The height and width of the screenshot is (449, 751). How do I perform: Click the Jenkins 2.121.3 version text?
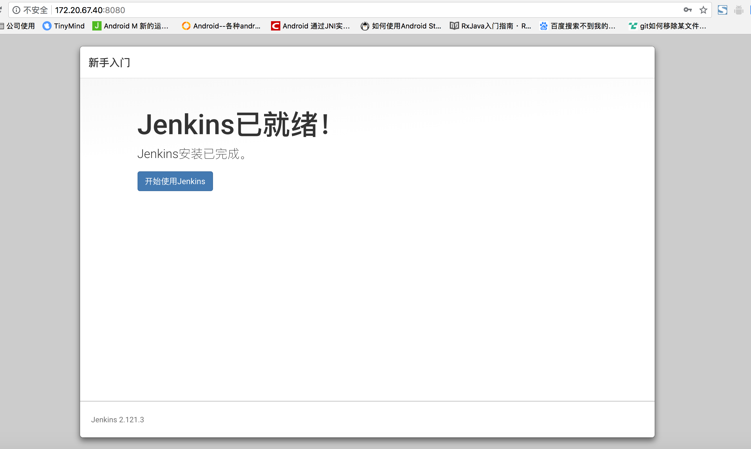(x=118, y=420)
